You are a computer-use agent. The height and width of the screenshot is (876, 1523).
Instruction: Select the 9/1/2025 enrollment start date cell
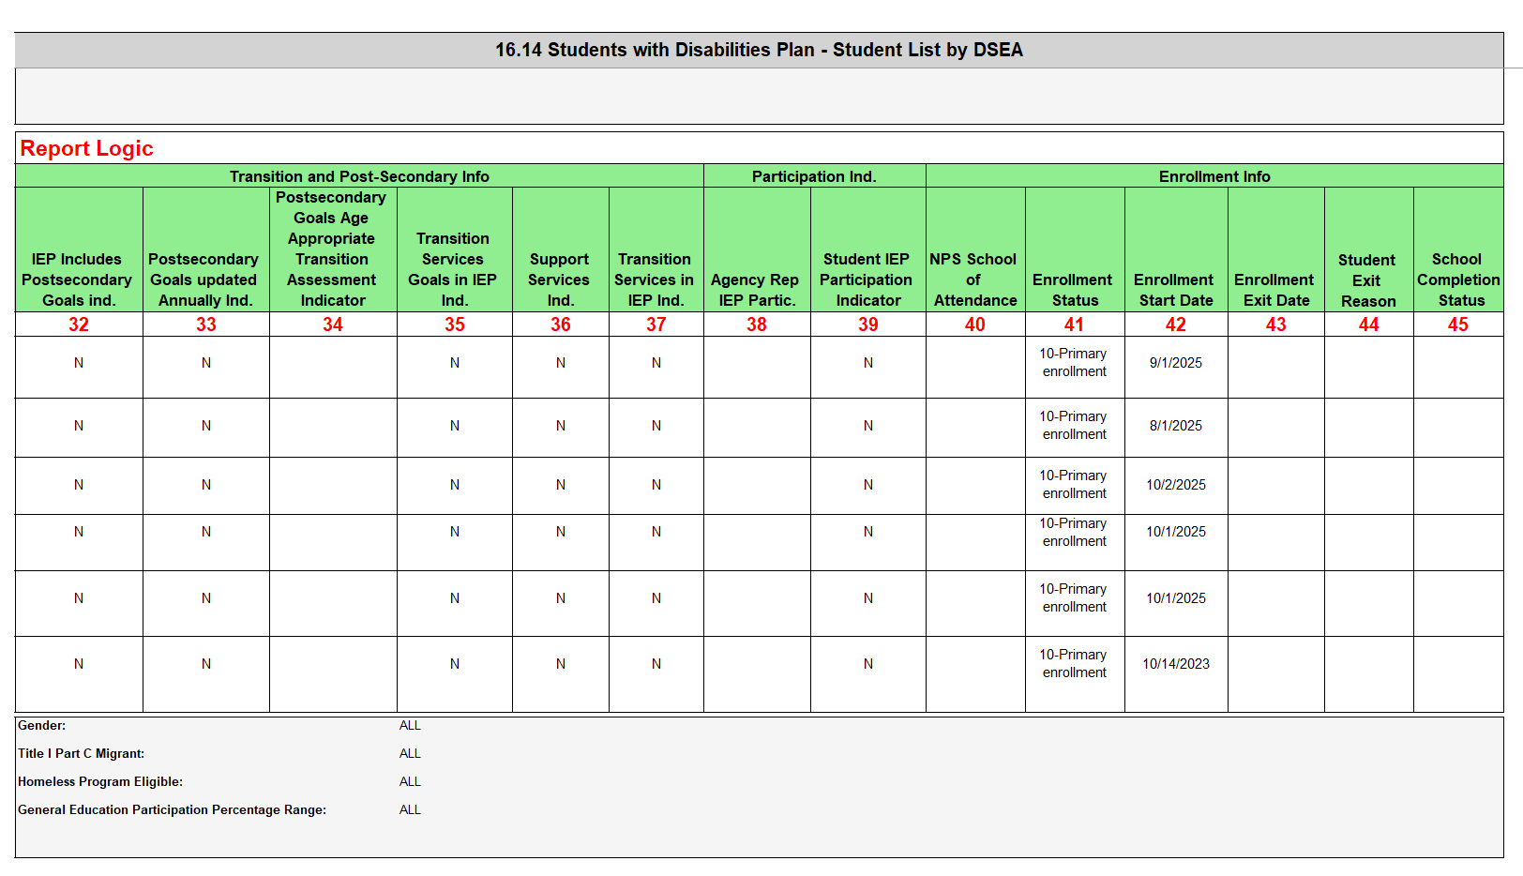click(1175, 363)
